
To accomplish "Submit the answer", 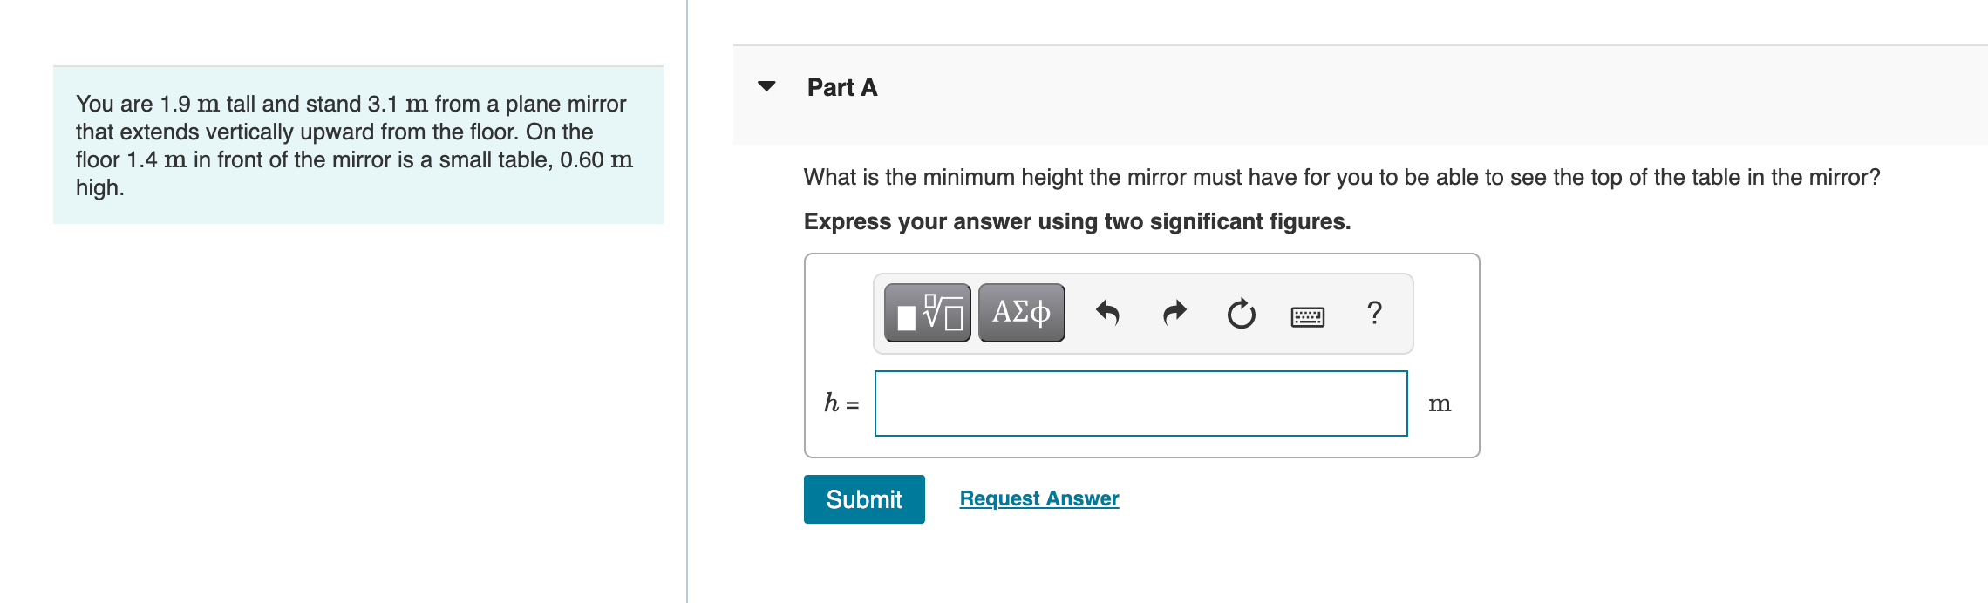I will 864,499.
